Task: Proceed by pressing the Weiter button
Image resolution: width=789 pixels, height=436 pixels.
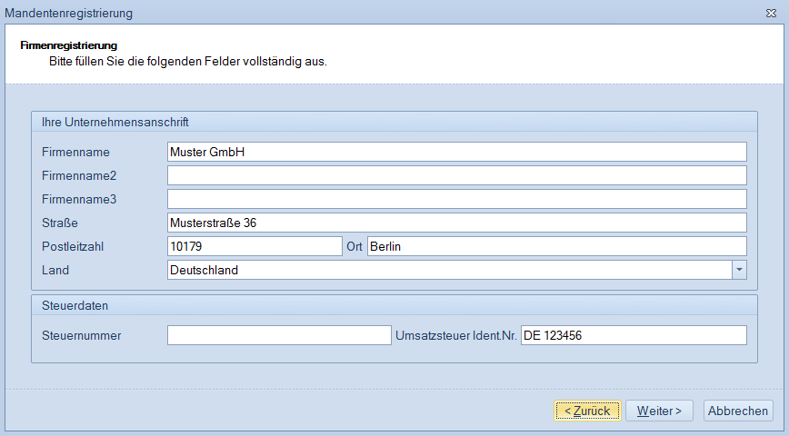Action: point(660,411)
